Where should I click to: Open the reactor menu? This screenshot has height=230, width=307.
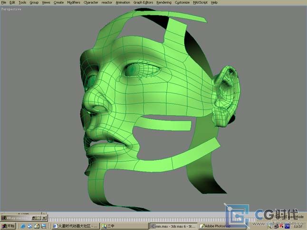107,2
